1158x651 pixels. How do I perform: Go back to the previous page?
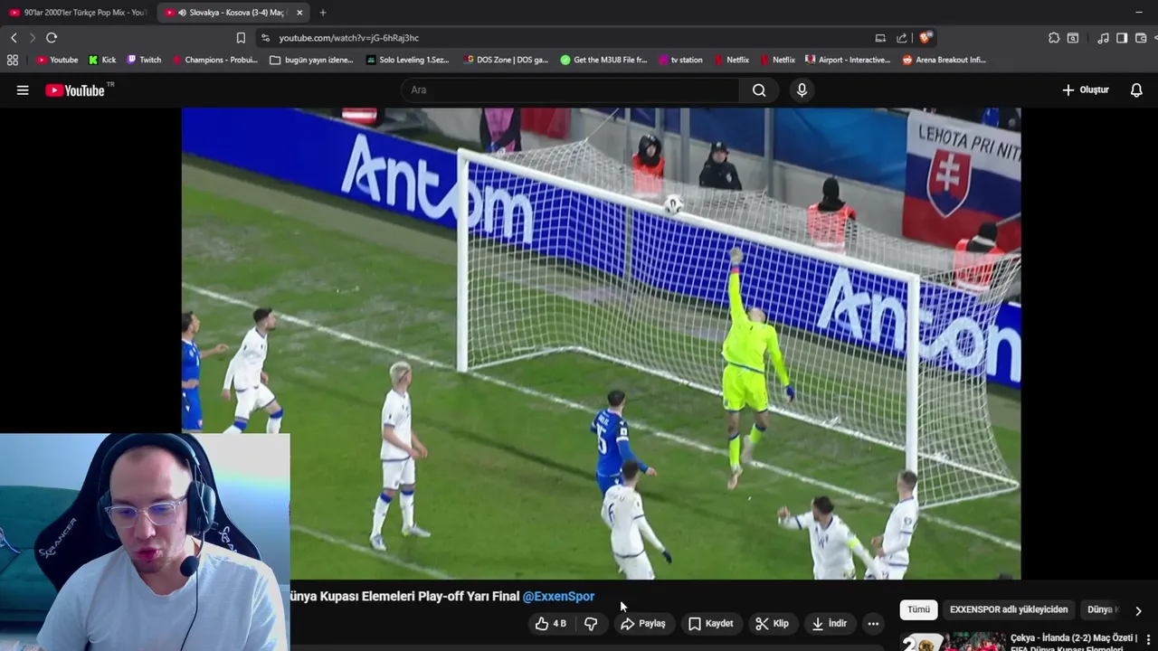pyautogui.click(x=14, y=38)
